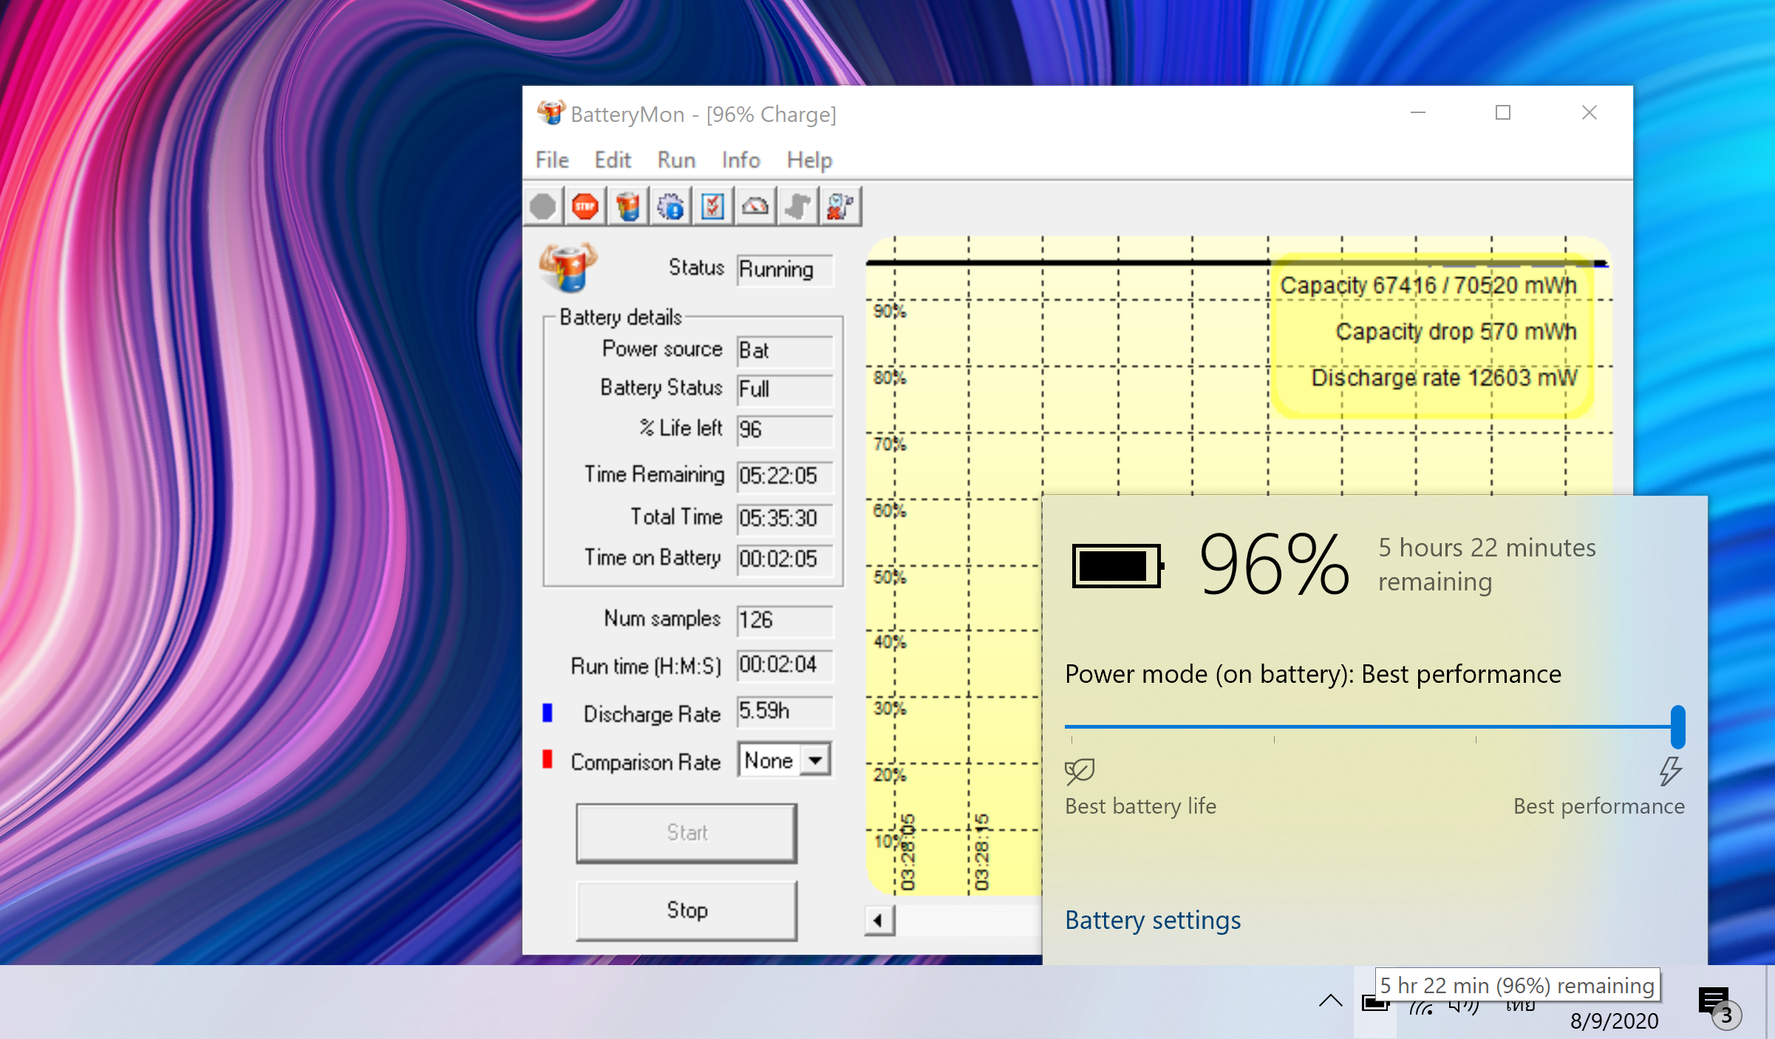Click the gauge meter toolbar icon
The image size is (1775, 1039).
click(x=755, y=207)
